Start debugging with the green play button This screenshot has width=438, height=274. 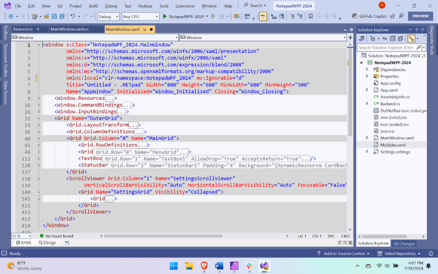tap(165, 16)
